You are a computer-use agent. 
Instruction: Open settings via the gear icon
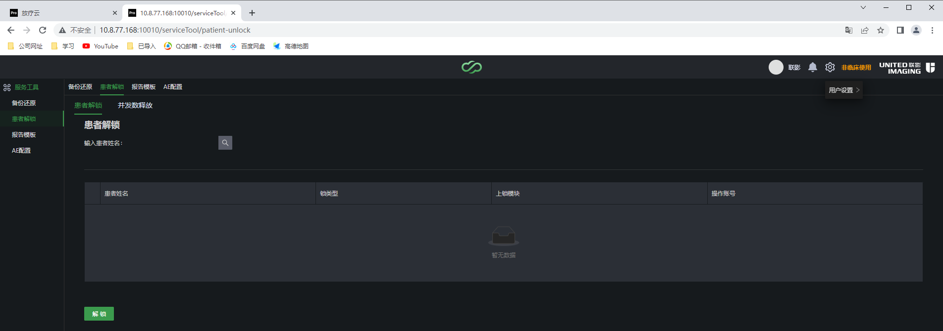click(x=830, y=67)
